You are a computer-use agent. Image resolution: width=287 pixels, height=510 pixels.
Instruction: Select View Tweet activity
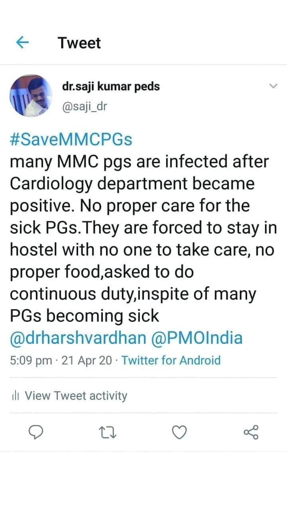pos(76,396)
